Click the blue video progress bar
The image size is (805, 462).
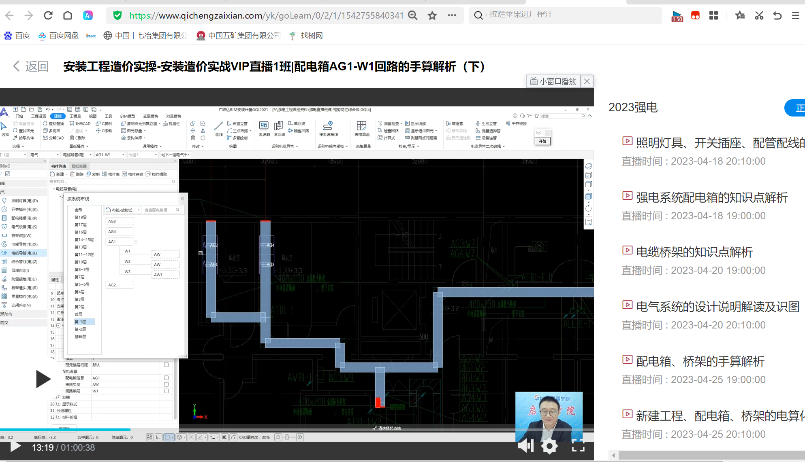[x=65, y=430]
